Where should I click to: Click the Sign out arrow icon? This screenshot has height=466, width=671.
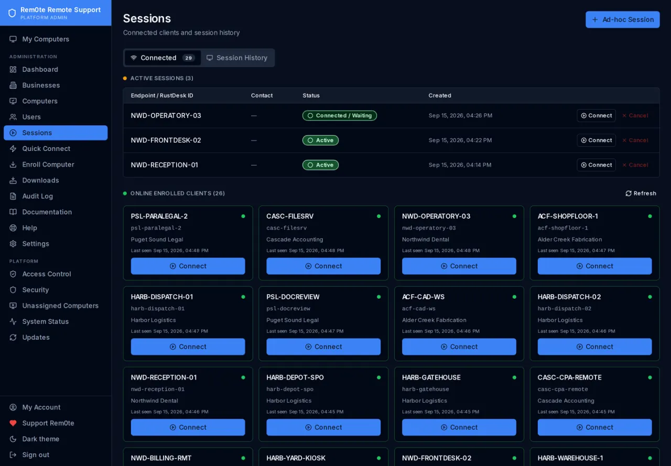13,455
